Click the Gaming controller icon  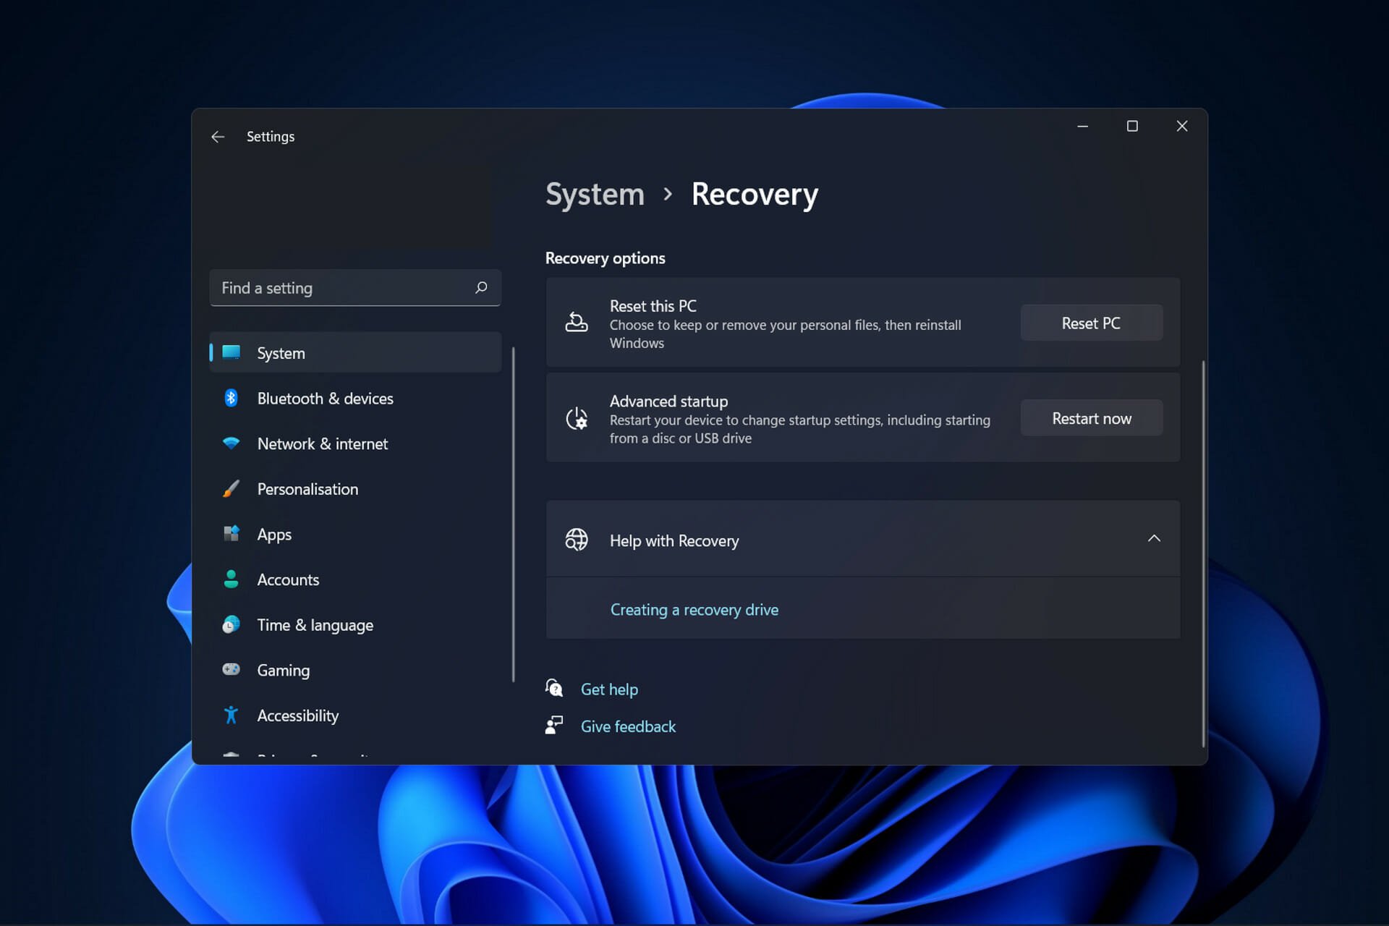tap(231, 669)
